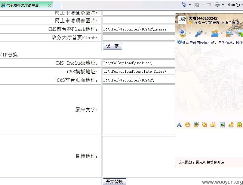Image resolution: width=243 pixels, height=185 pixels.
Task: Expand the voice call options arrow
Action: (x=206, y=33)
